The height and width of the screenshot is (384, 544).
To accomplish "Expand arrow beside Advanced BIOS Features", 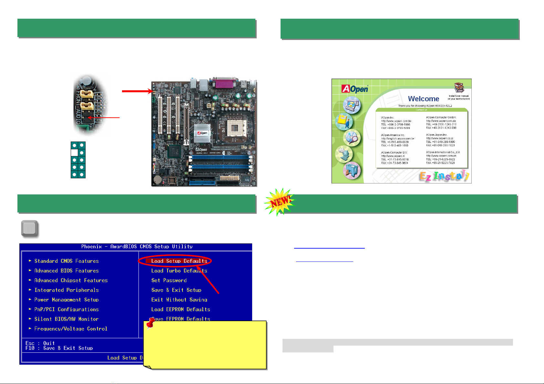I will (x=30, y=270).
